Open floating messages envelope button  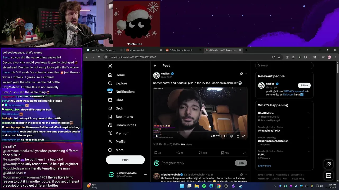pos(329,175)
